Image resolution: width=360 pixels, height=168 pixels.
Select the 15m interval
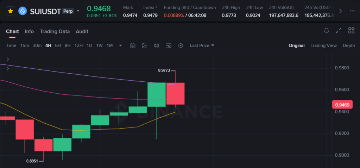(x=25, y=45)
